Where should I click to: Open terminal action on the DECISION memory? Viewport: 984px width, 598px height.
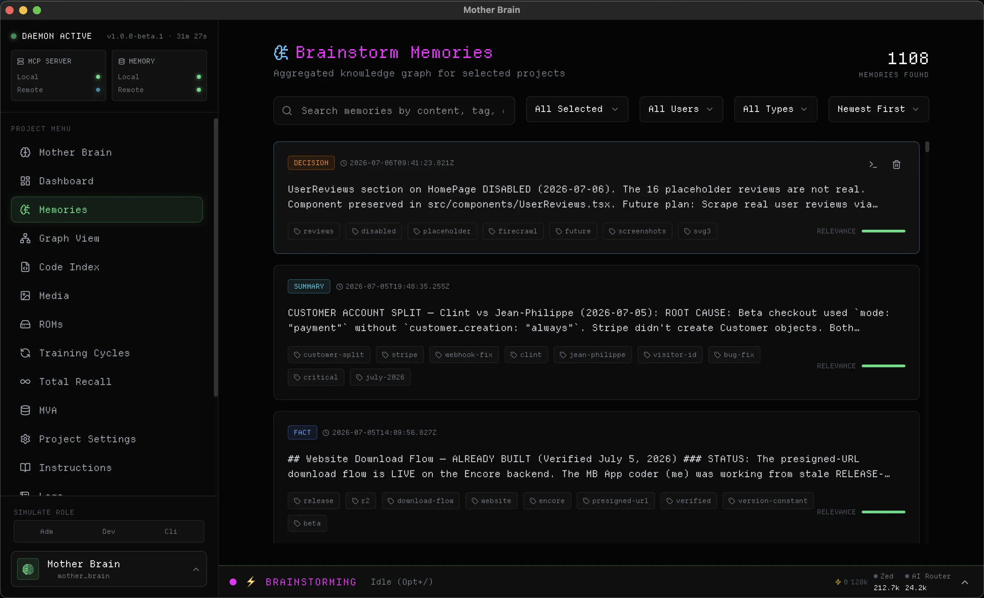click(x=873, y=165)
